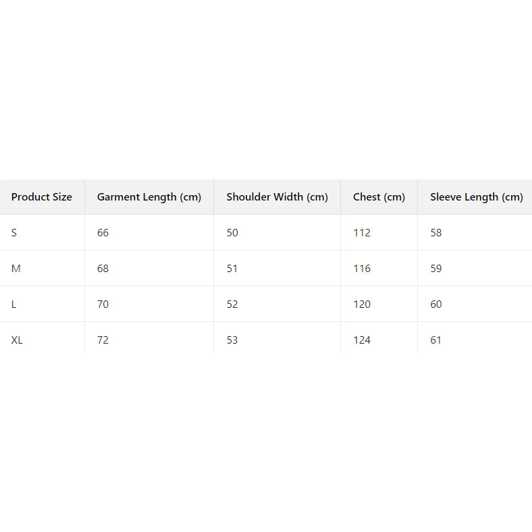
Task: Click shoulder width value 50
Action: tap(232, 233)
